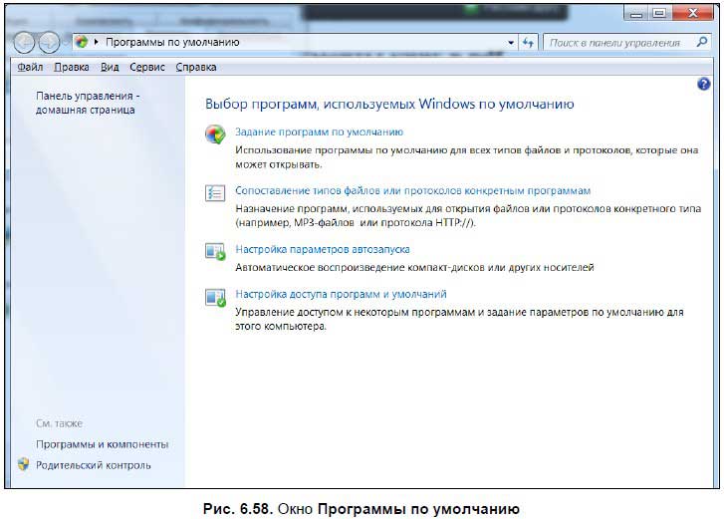The width and height of the screenshot is (724, 519).
Task: Maximize the window
Action: coord(659,13)
